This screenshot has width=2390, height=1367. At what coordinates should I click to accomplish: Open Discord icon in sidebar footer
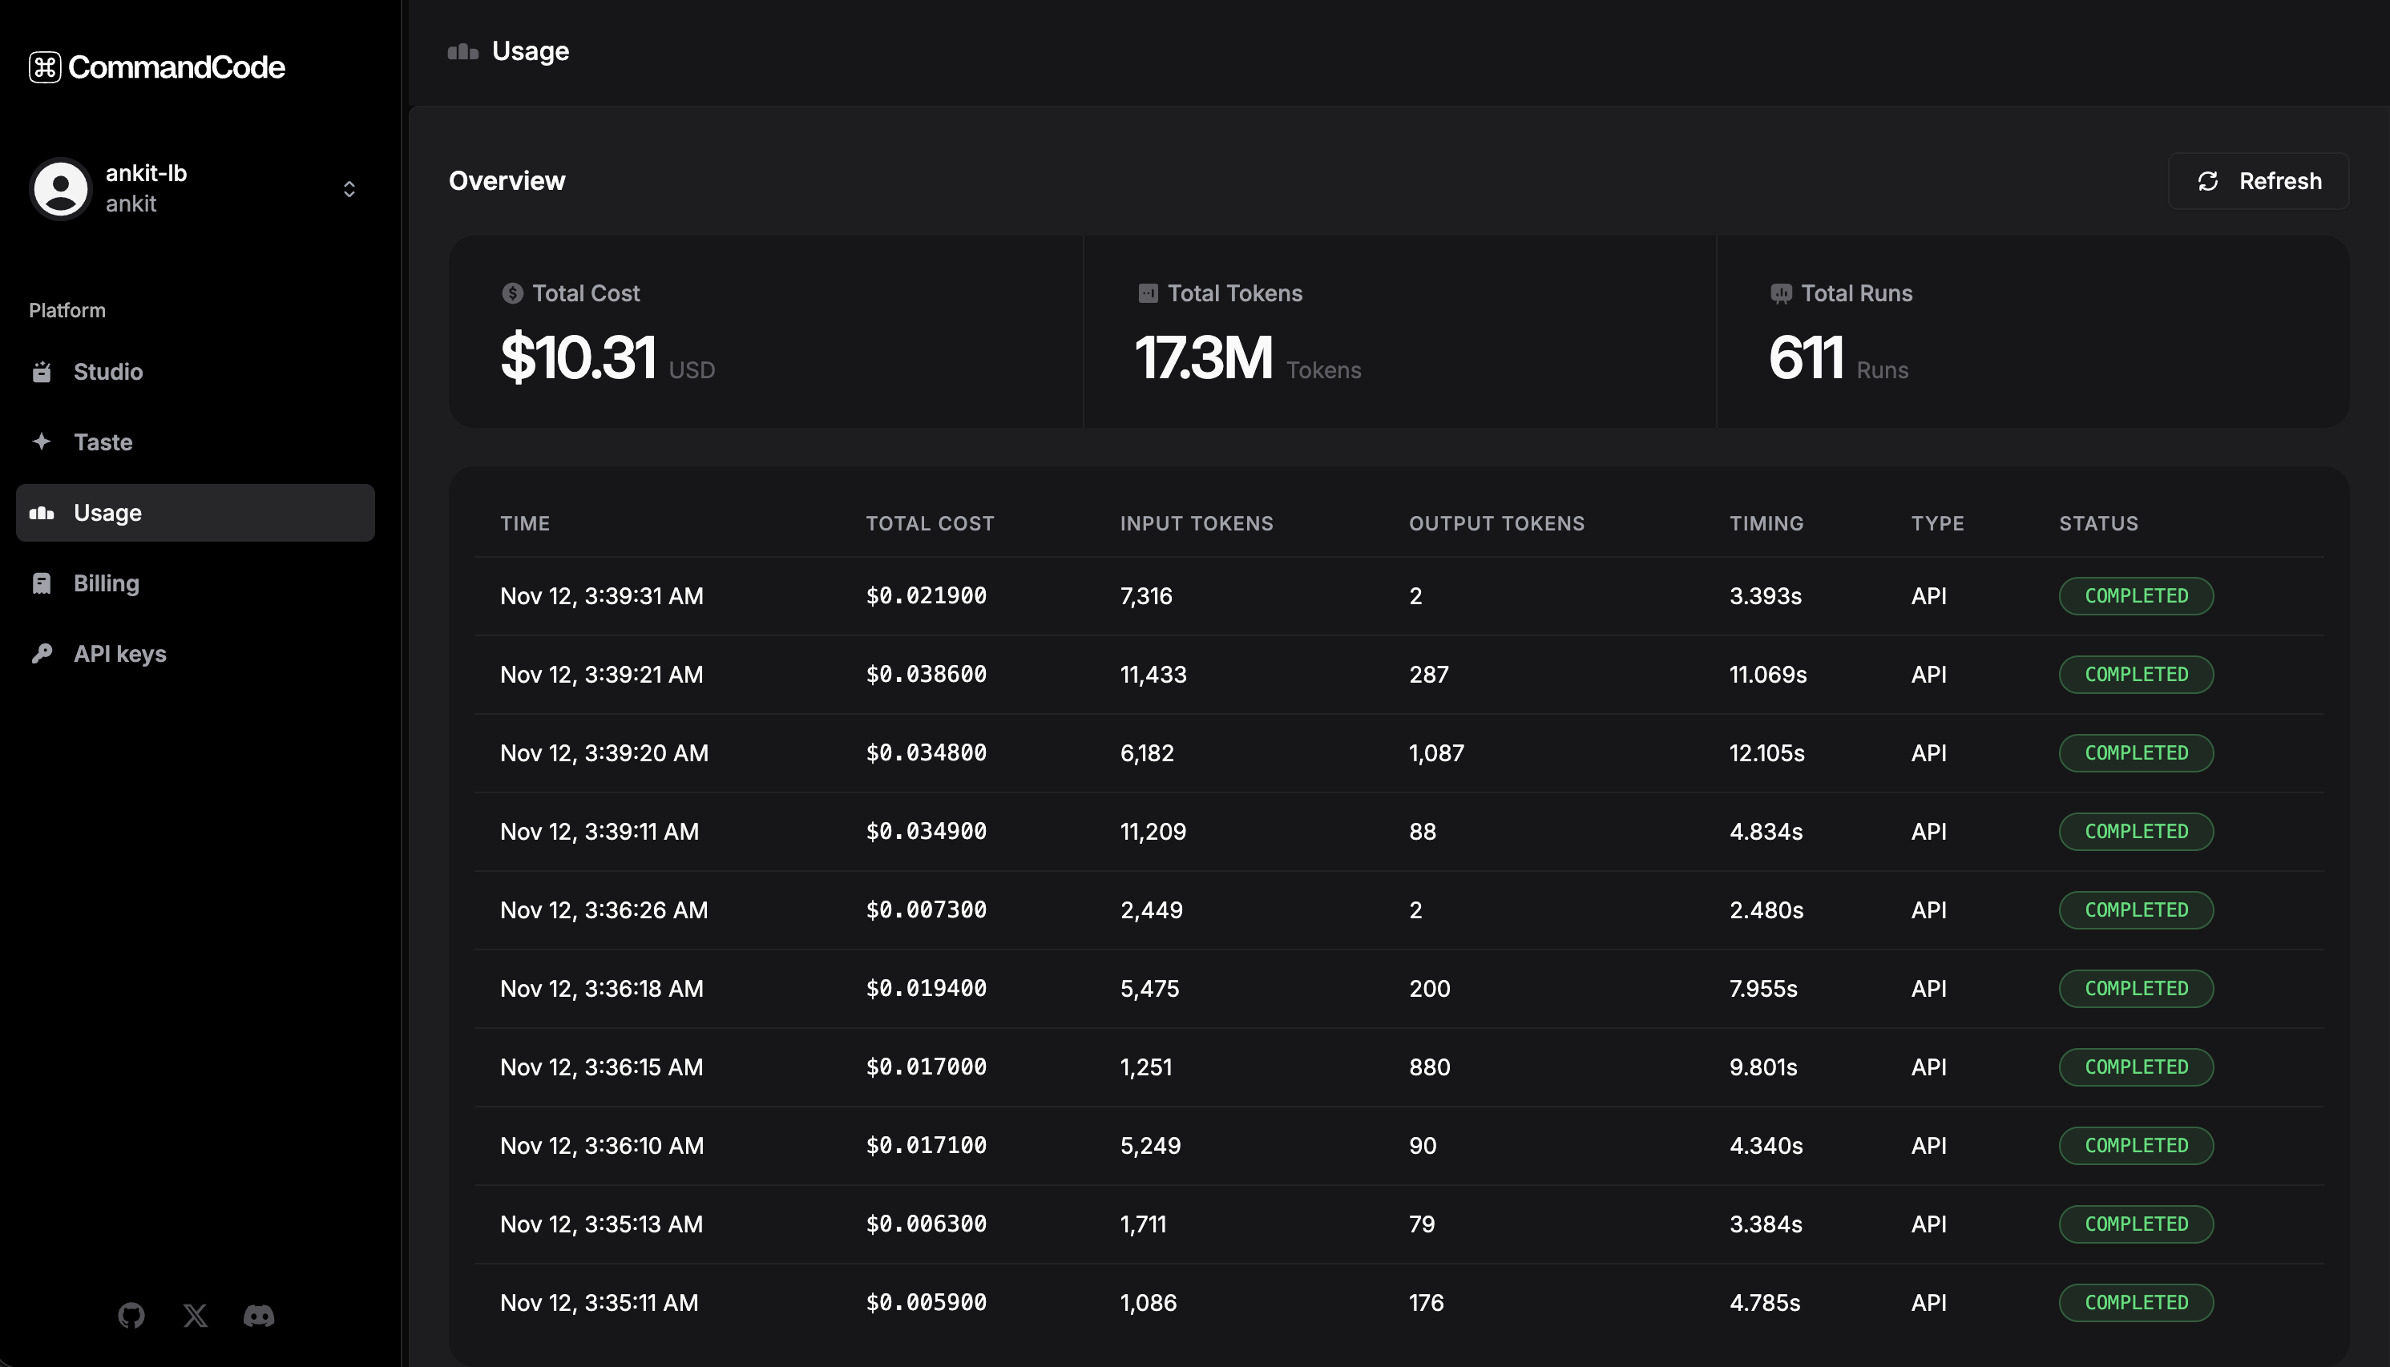[x=259, y=1316]
